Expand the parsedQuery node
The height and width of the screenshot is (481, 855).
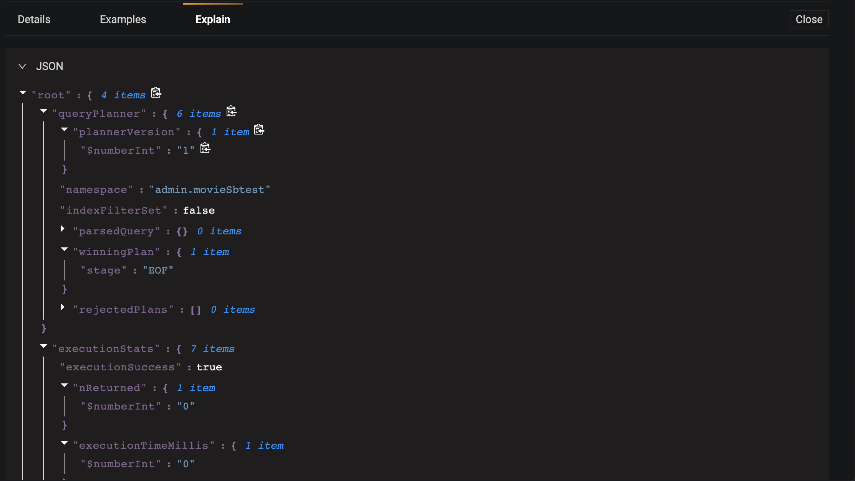coord(63,229)
